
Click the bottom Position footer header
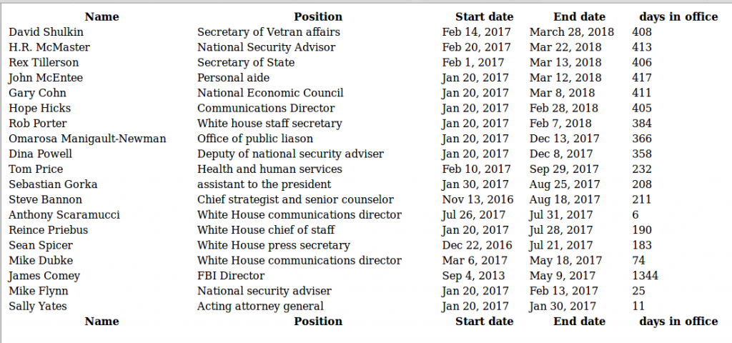tap(318, 321)
